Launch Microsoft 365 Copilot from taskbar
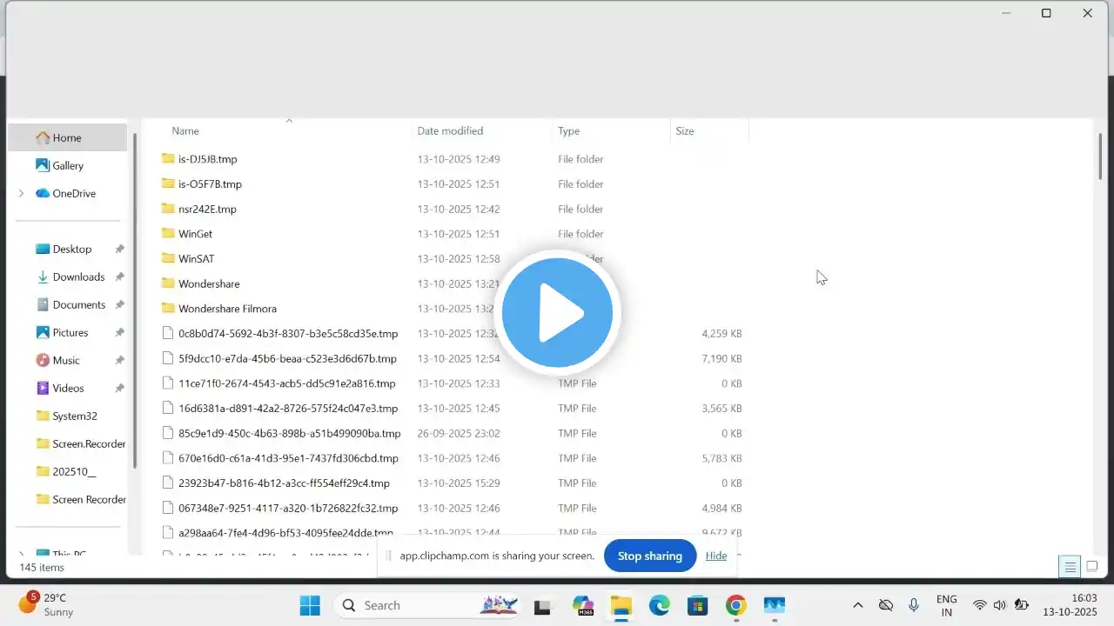The image size is (1114, 626). [582, 605]
